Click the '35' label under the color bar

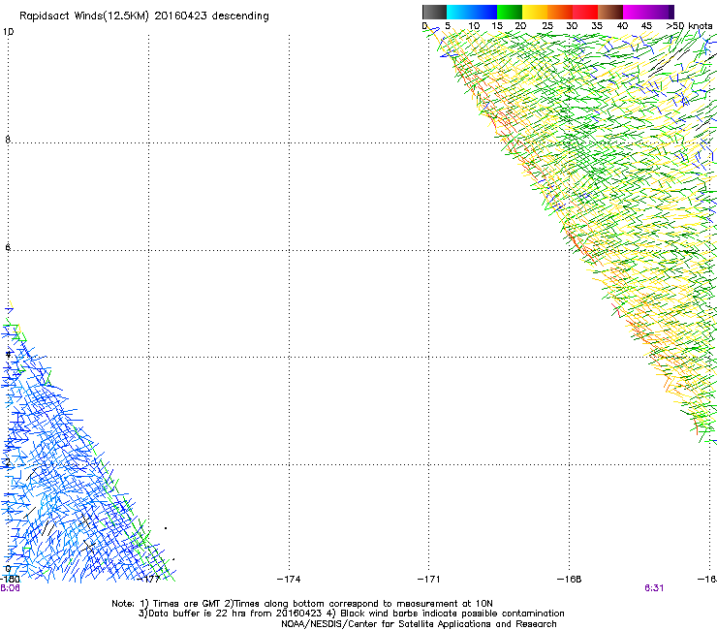pyautogui.click(x=597, y=25)
